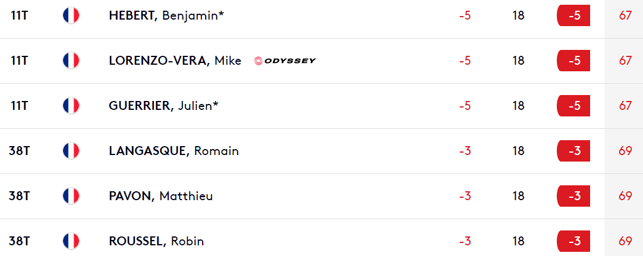Viewport: 643px width, 256px height.
Task: Click red -5 badge in Hebert's row
Action: click(573, 15)
